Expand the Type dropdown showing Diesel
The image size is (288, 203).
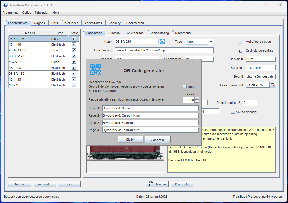(211, 42)
